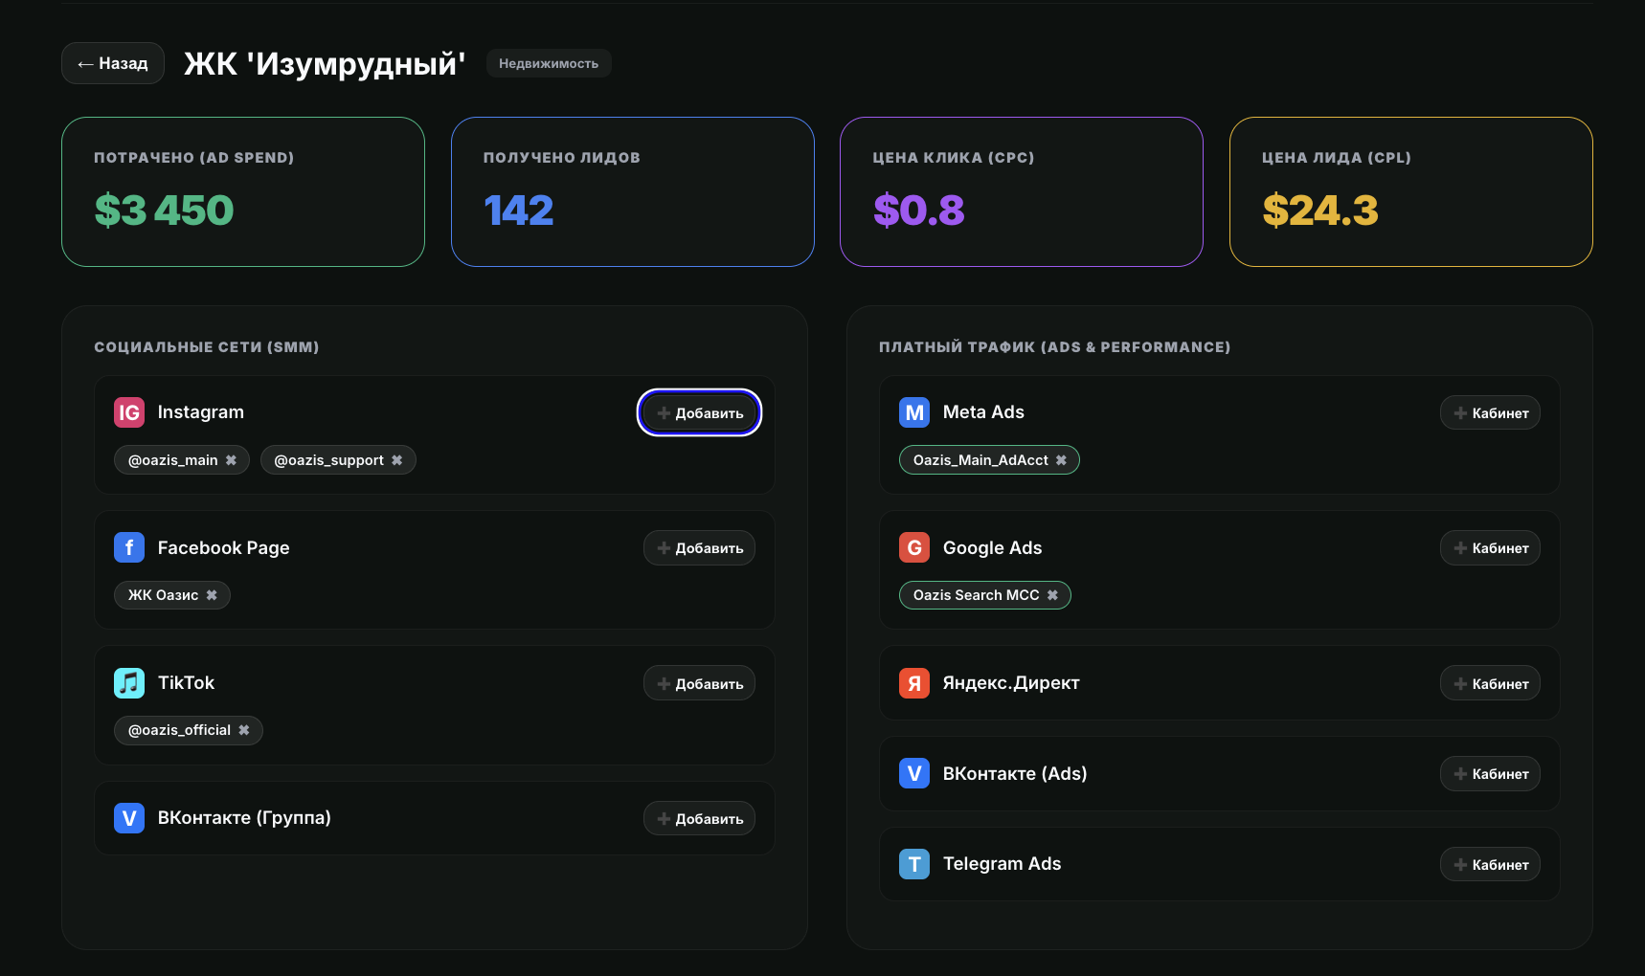This screenshot has height=976, width=1645.
Task: Add a Кабинет for Яндекс.Директ
Action: [1490, 683]
